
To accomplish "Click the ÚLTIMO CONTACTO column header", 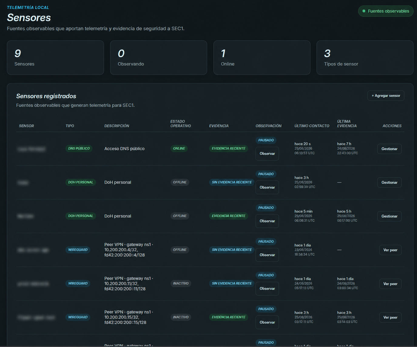I will [x=312, y=126].
